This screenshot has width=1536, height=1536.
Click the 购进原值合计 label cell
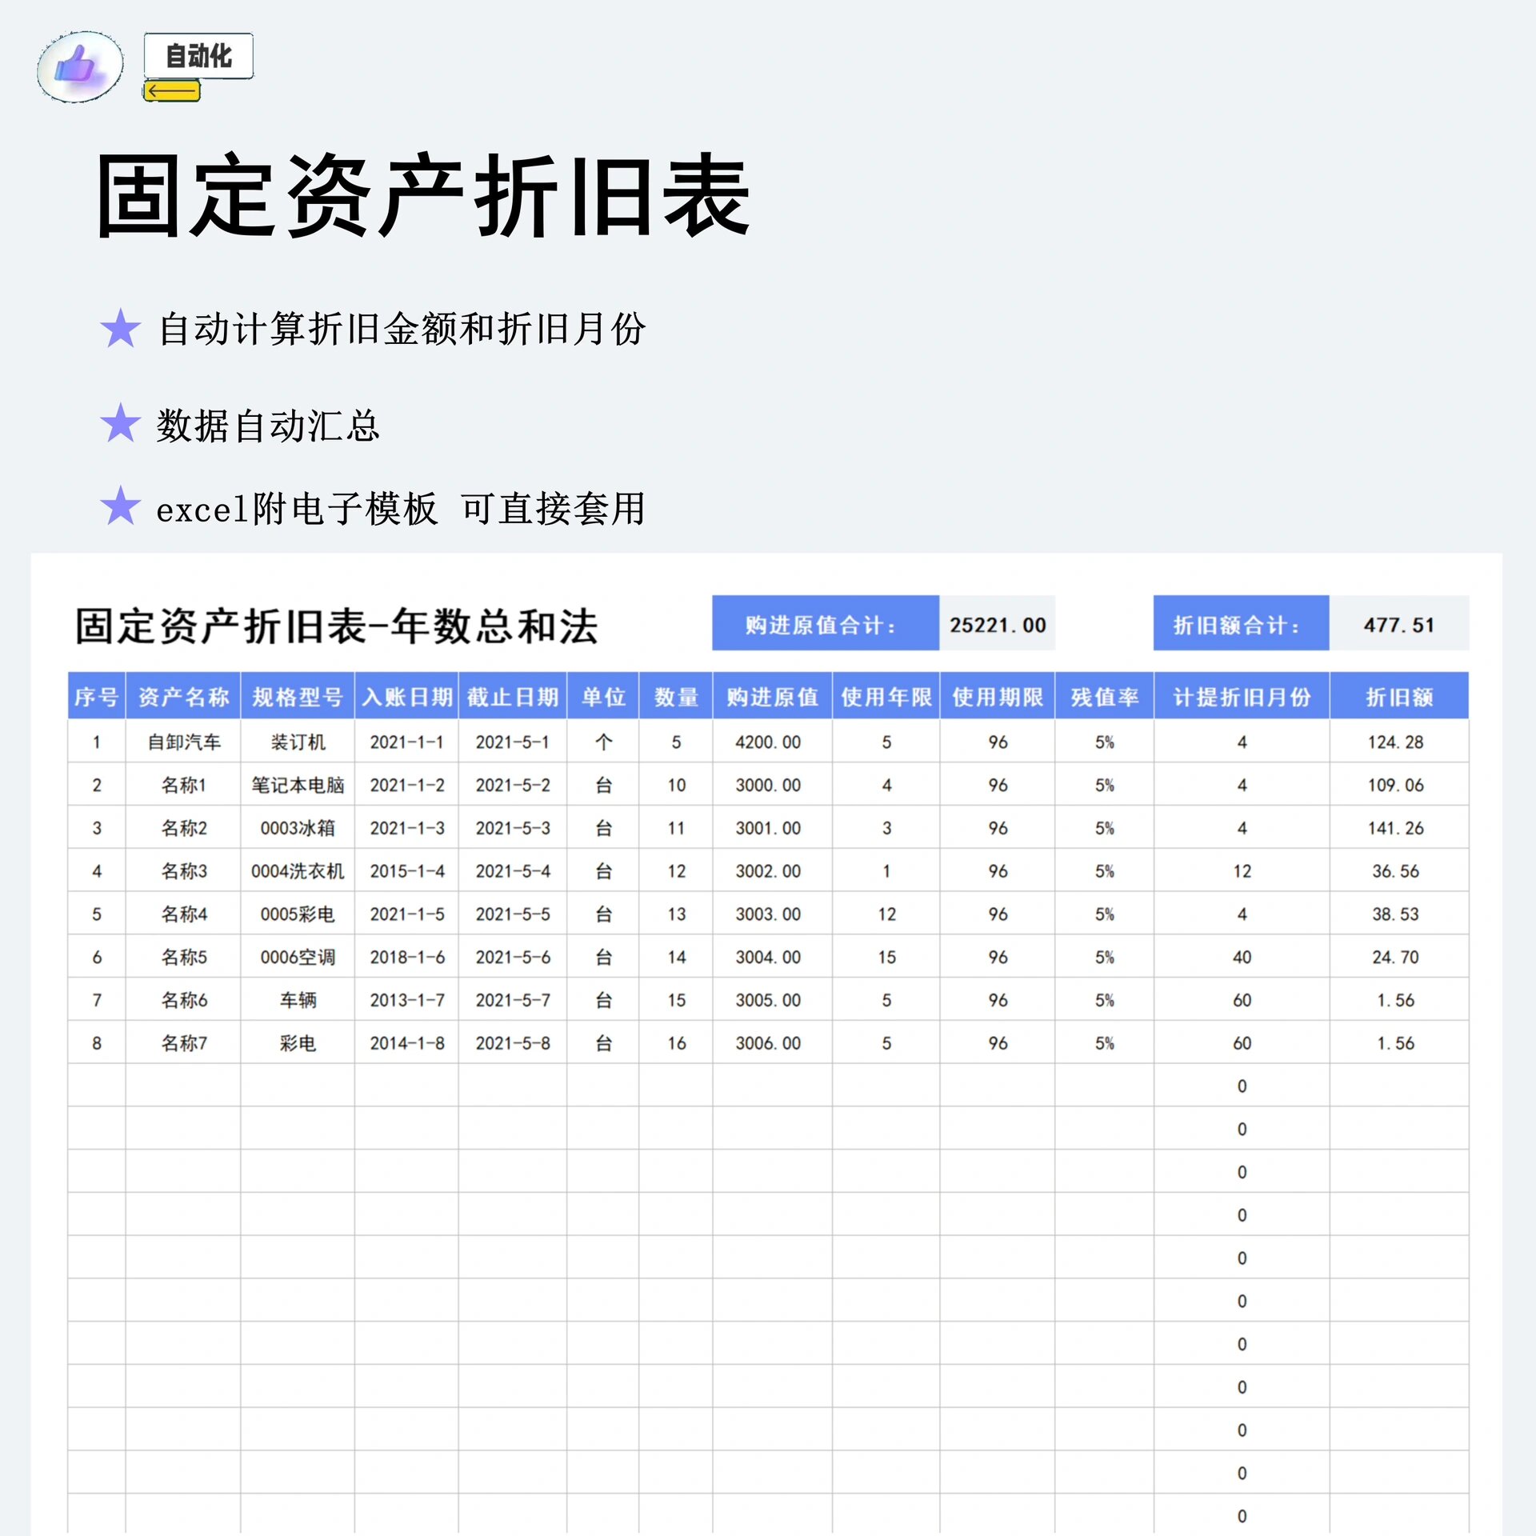coord(826,623)
